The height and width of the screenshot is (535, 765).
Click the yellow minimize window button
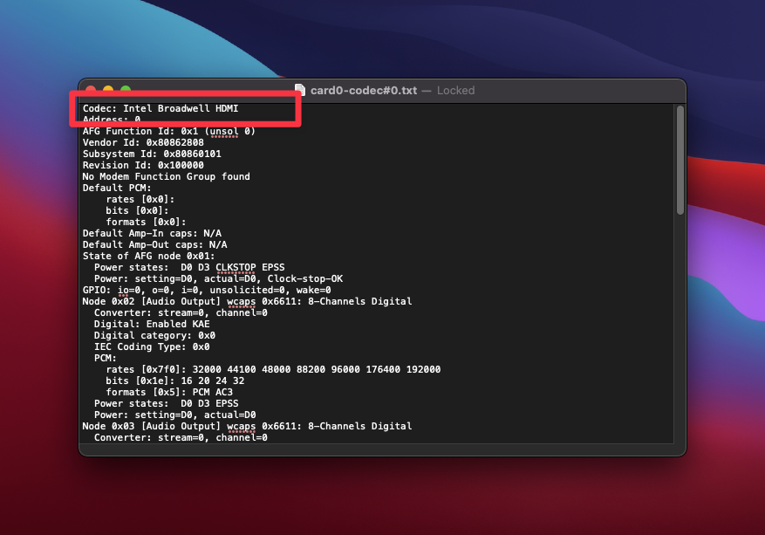tap(108, 89)
